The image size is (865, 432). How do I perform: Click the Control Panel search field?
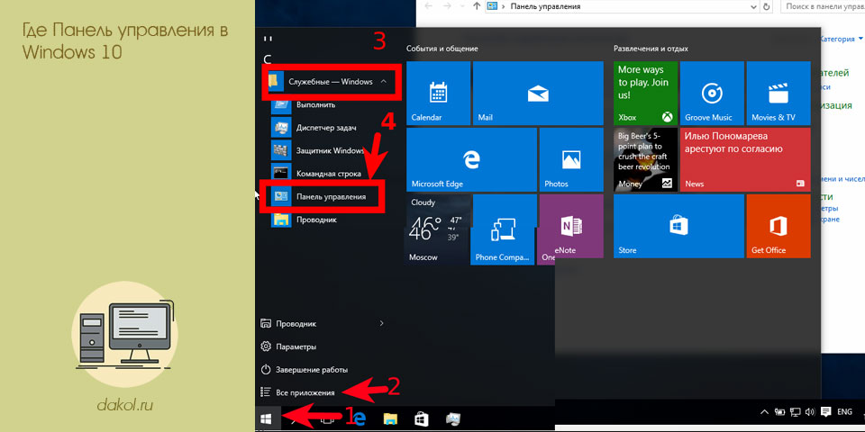823,6
